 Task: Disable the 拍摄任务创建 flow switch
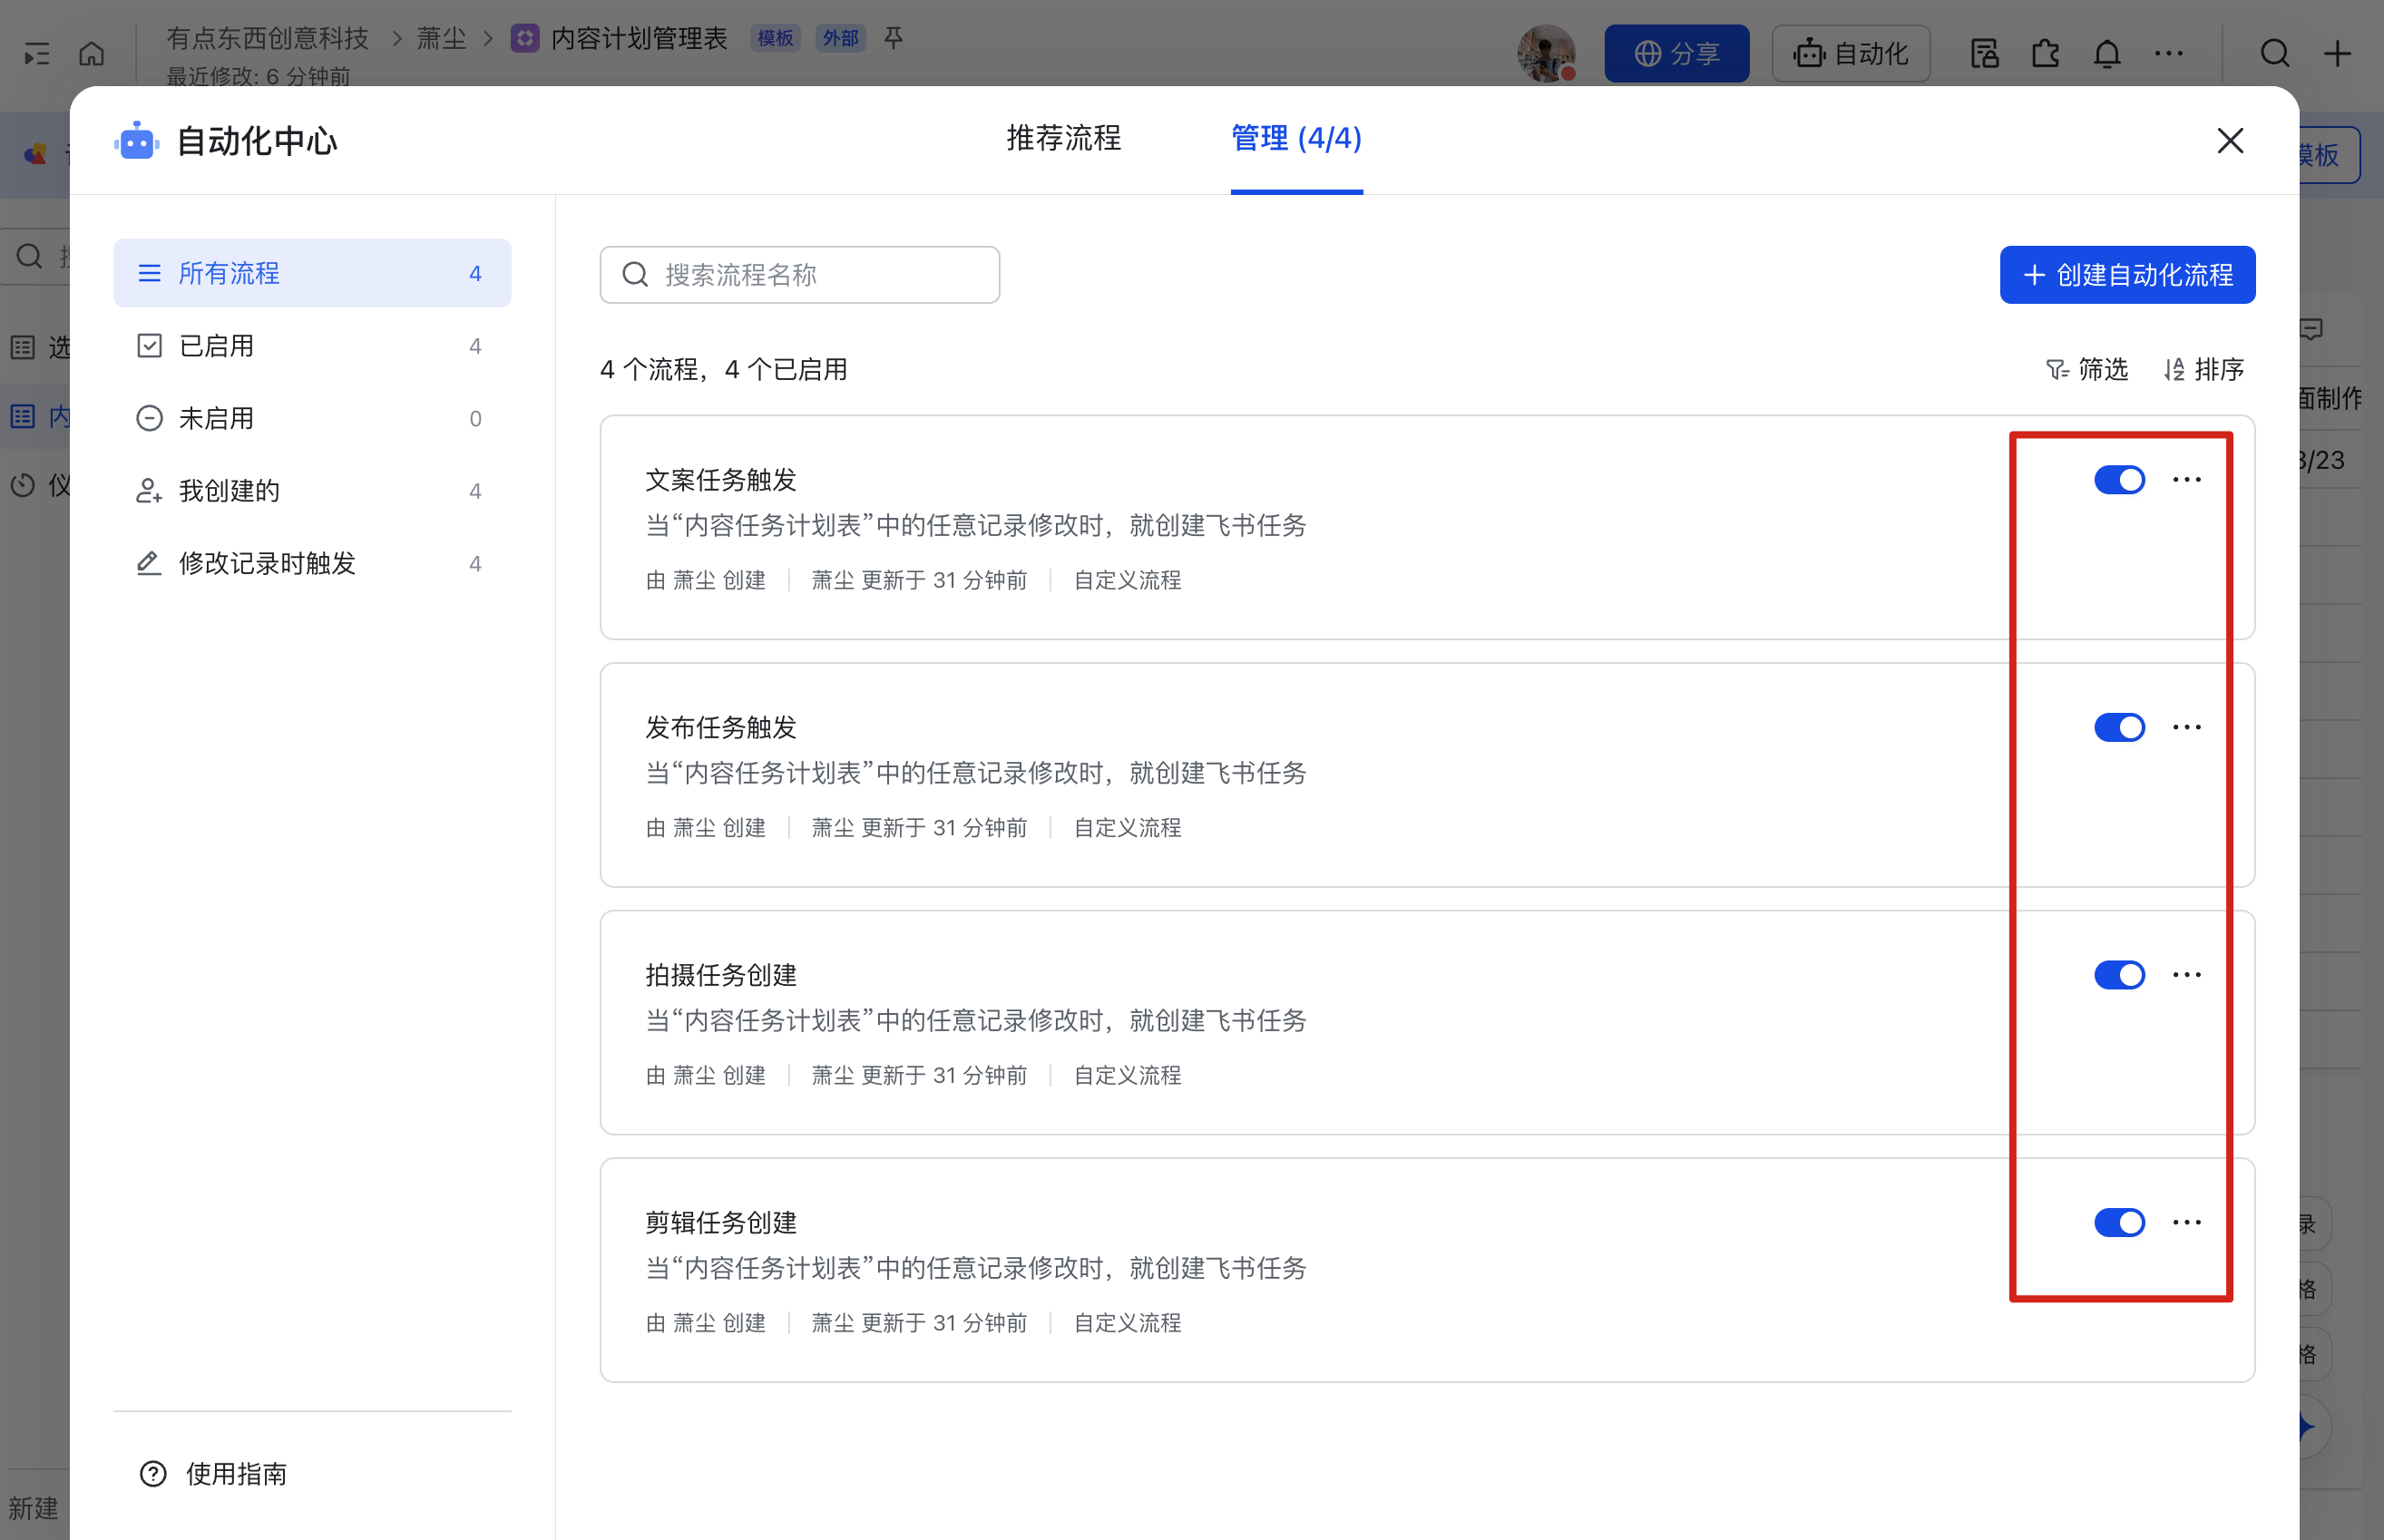2119,975
